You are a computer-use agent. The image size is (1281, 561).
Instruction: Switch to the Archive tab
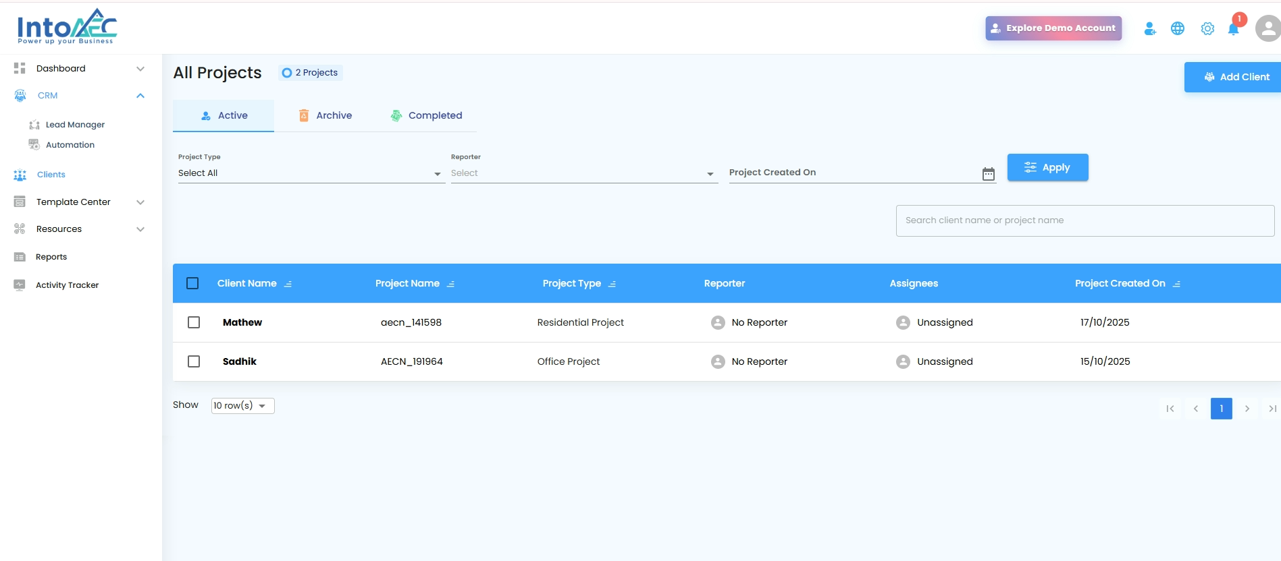click(325, 116)
